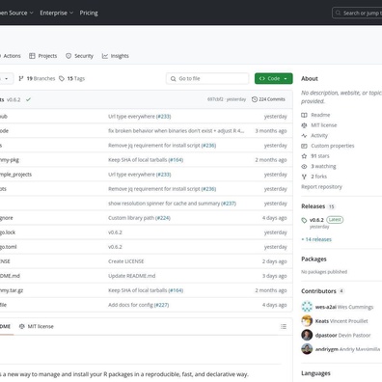Open the dpastoor profile link
This screenshot has height=382, width=382.
pos(326,336)
